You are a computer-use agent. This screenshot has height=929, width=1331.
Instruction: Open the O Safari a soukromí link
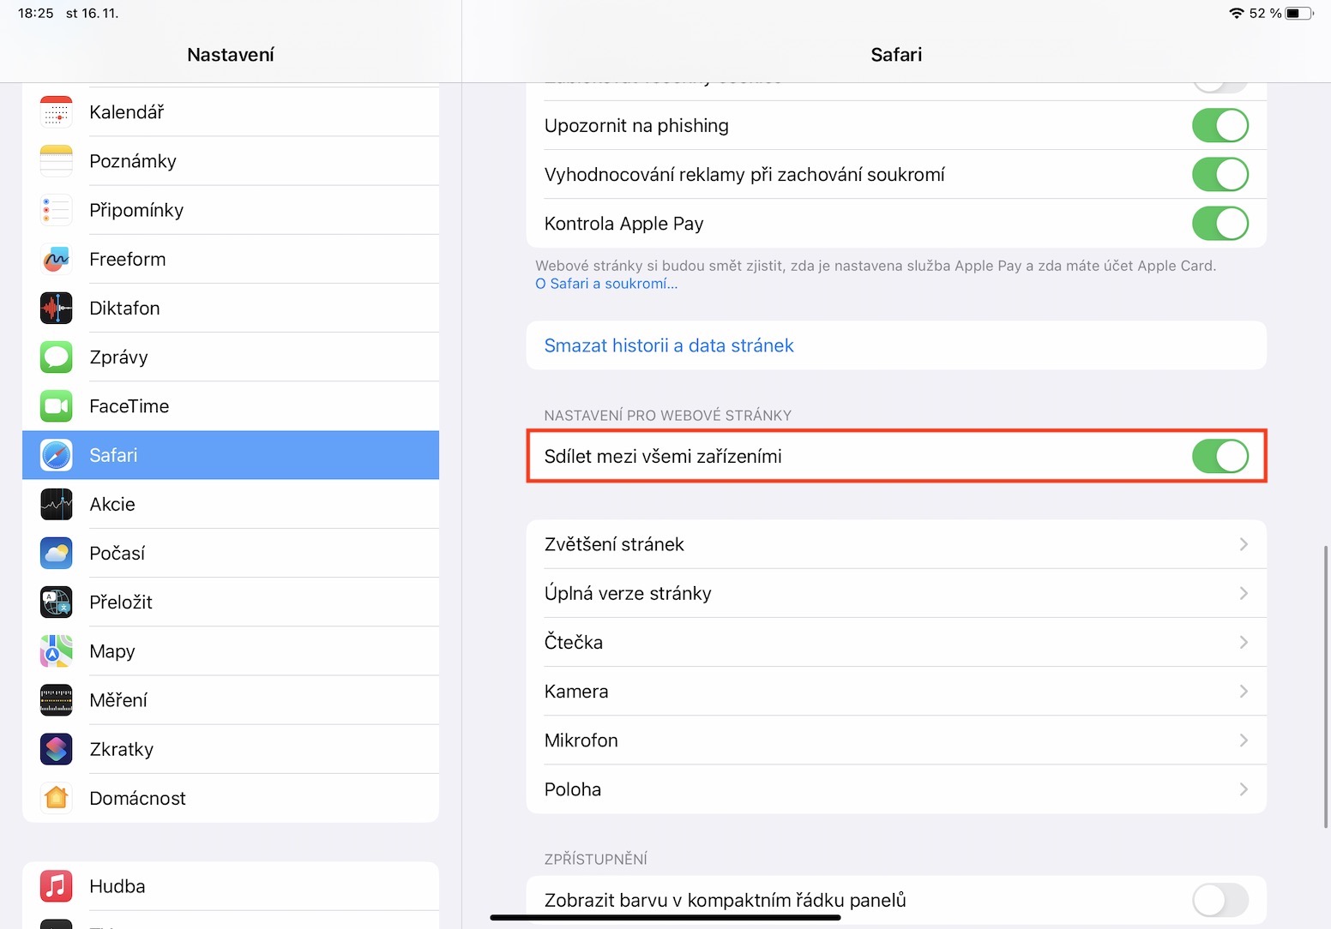click(x=606, y=284)
